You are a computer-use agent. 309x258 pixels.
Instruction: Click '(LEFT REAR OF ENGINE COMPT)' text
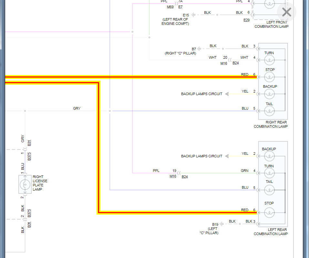point(175,22)
